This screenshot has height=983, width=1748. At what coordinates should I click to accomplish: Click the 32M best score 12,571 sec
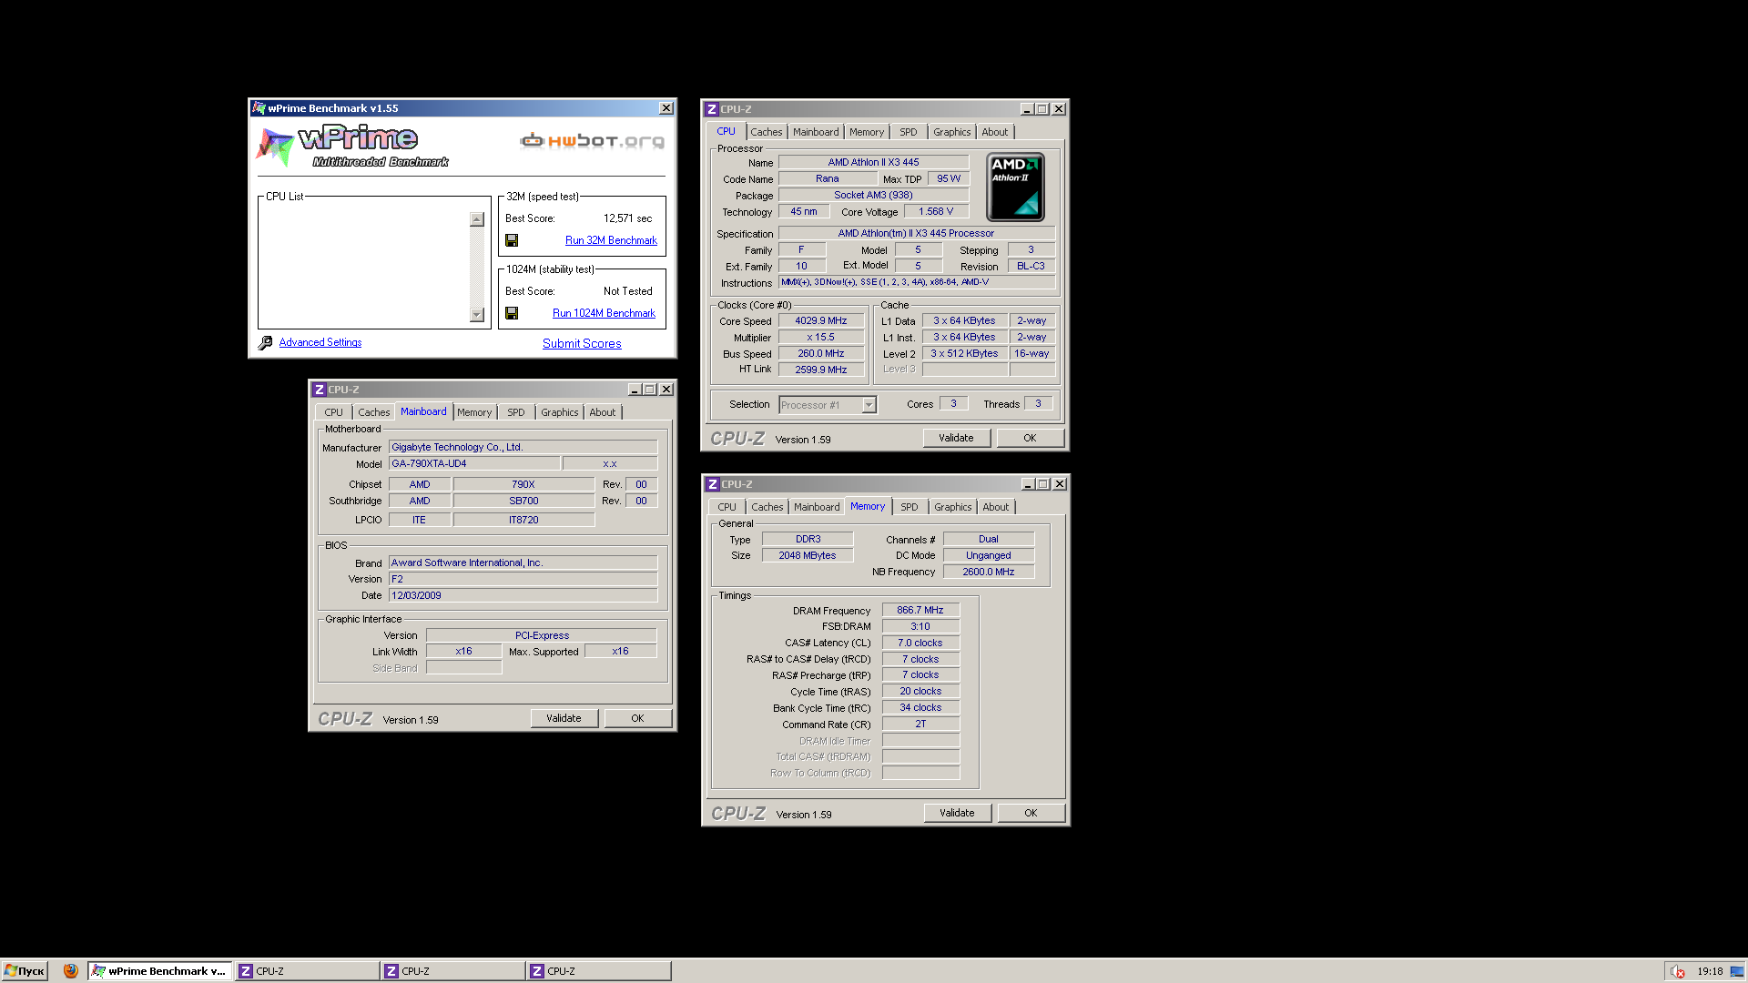(628, 218)
